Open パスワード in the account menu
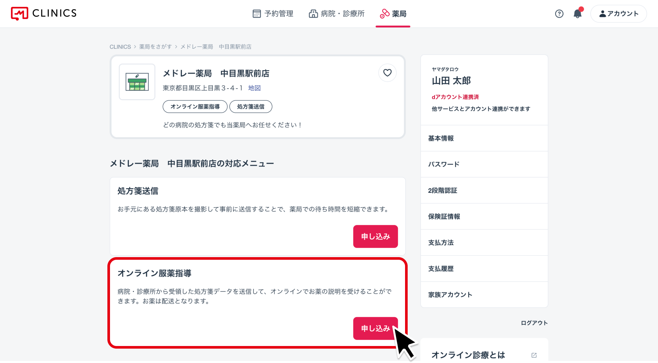The image size is (658, 363). click(484, 164)
